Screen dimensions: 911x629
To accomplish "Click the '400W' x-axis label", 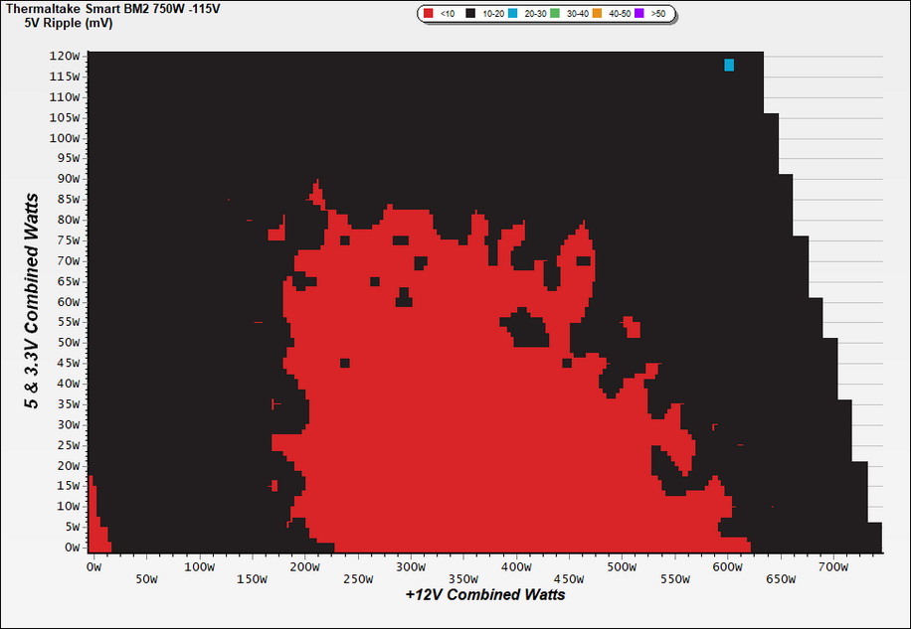I will (516, 567).
